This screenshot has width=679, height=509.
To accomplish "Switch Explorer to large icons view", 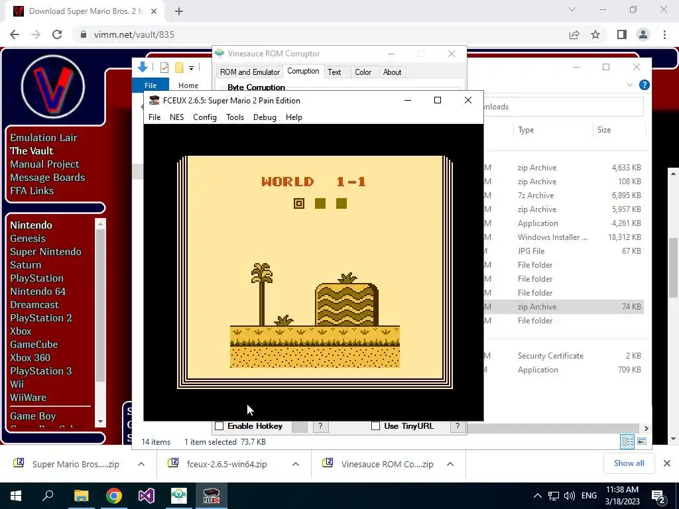I will [x=642, y=441].
